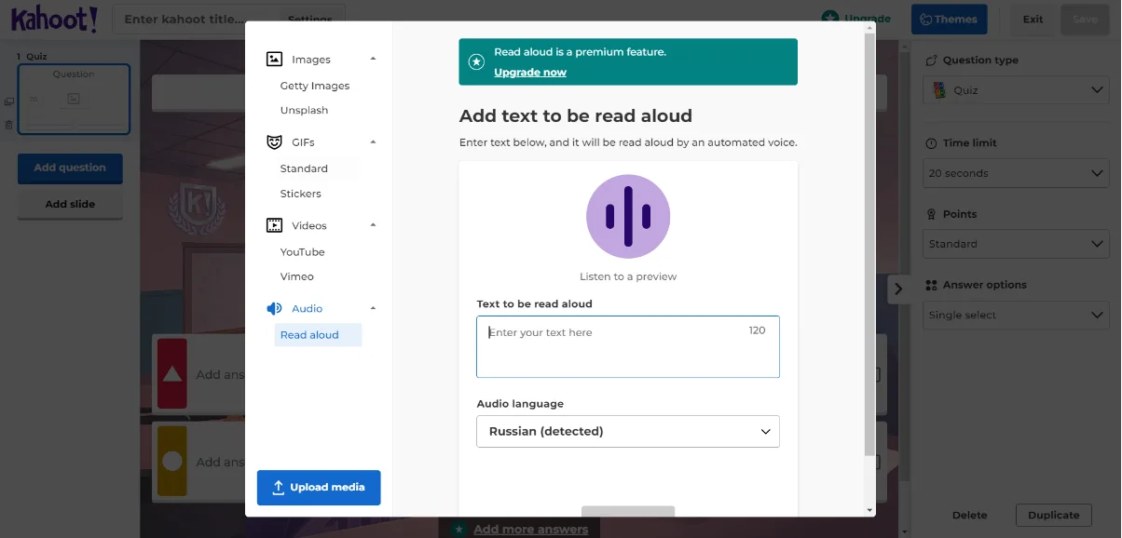Collapse the GIFs section arrow

pyautogui.click(x=373, y=141)
